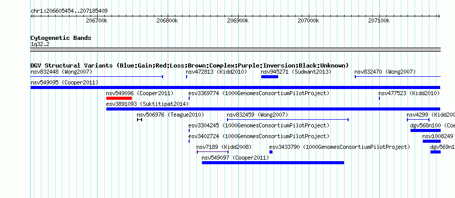This screenshot has height=198, width=455.
Task: Select the nsv549095 (Cooper2011) gain bar
Action: (235, 87)
